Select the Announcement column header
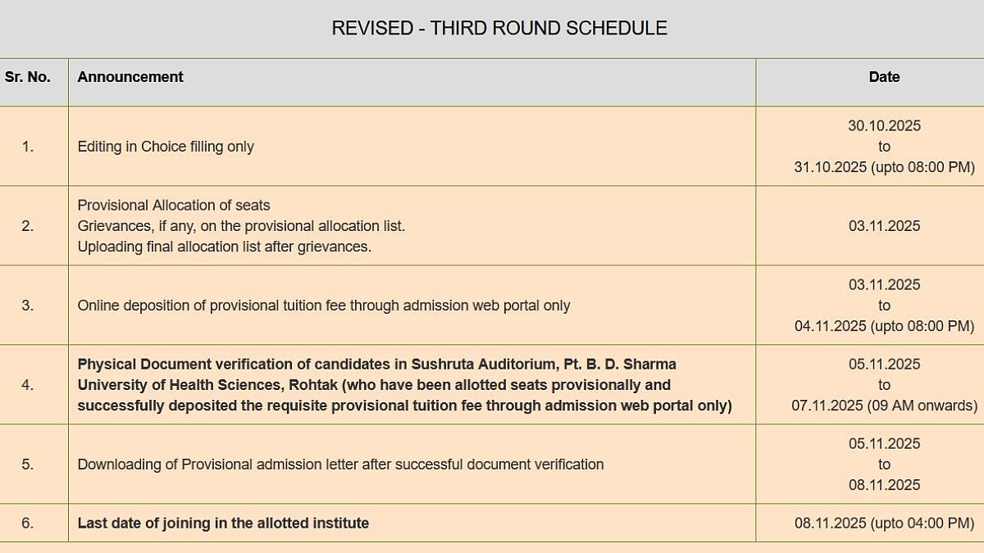Viewport: 984px width, 553px height. point(130,77)
